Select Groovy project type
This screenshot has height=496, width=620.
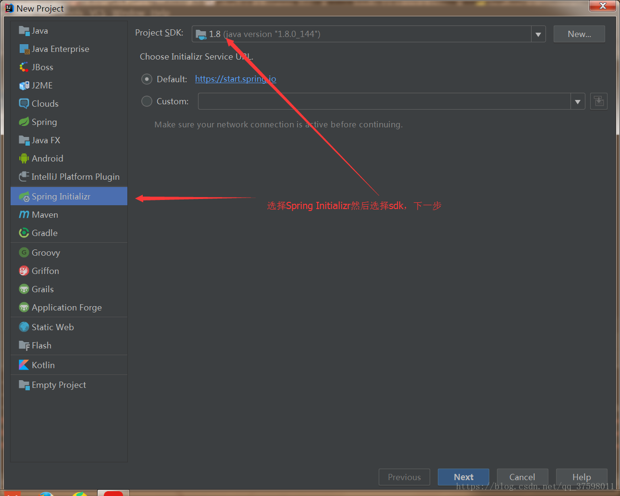69,253
